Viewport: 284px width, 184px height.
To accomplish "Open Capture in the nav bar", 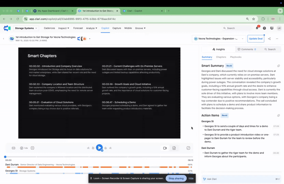I will click(x=117, y=28).
